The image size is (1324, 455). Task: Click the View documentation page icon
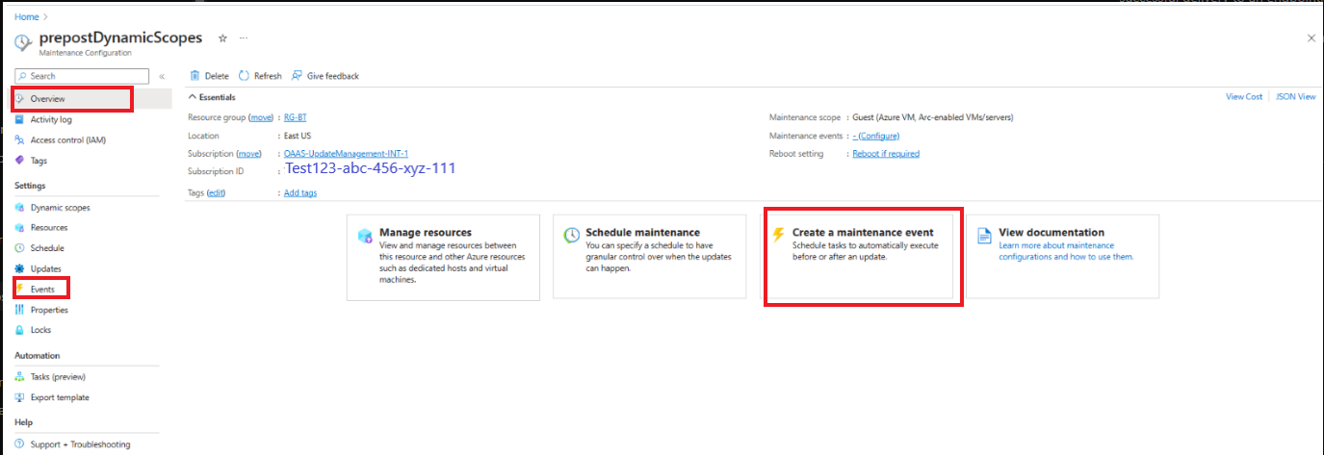[984, 236]
